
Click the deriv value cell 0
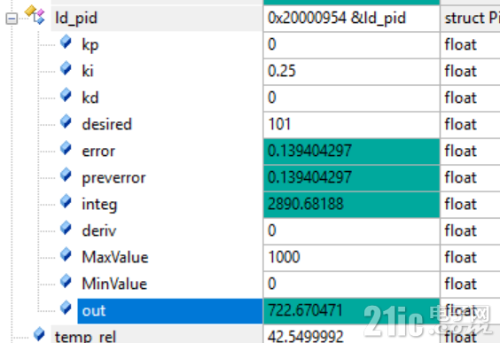click(351, 231)
